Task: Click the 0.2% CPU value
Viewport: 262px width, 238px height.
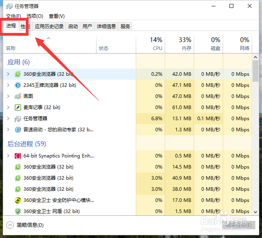Action: tap(157, 74)
